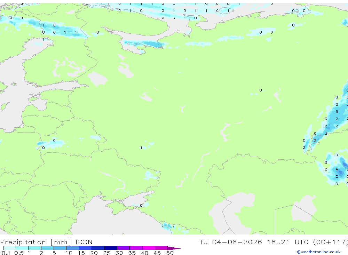The width and height of the screenshot is (348, 255).
Task: Click the '10' legend scale label
Action: coord(69,253)
